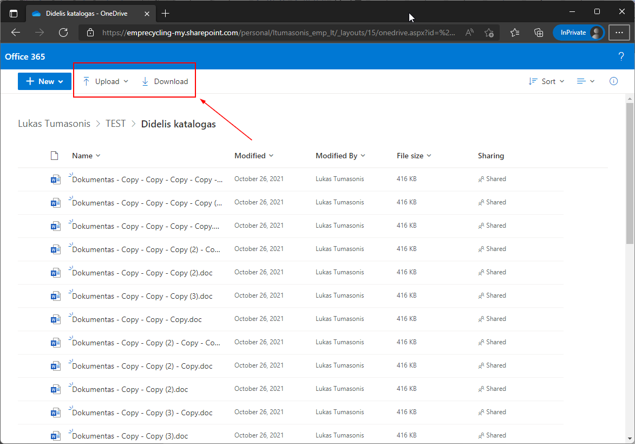This screenshot has height=444, width=635.
Task: Go to Lukas Tumasonis breadcrumb root
Action: pyautogui.click(x=54, y=124)
